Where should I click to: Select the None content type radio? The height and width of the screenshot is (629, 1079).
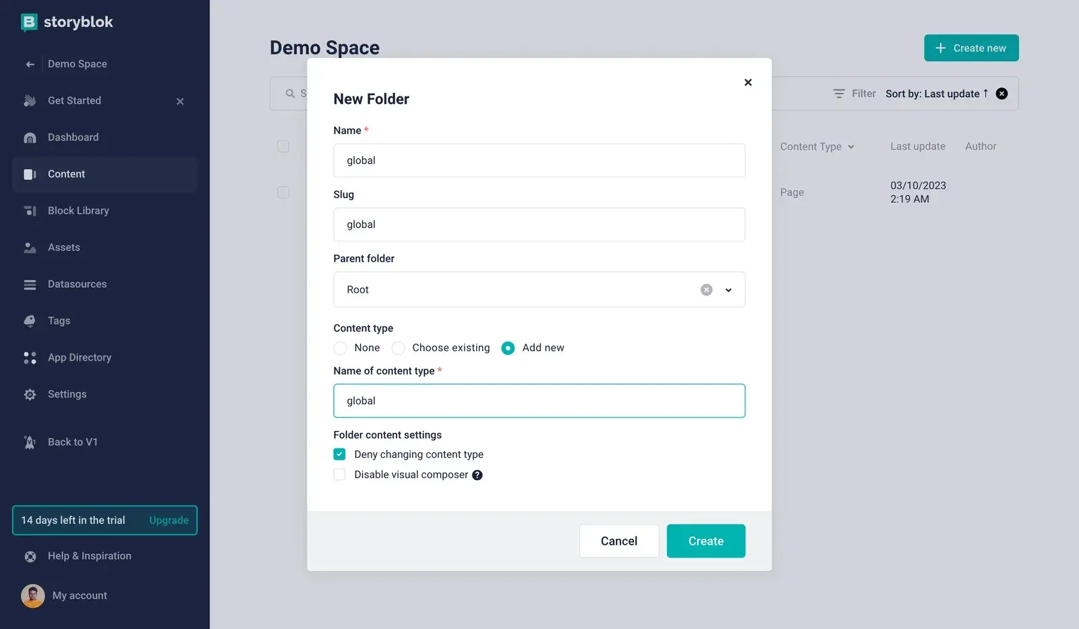340,348
